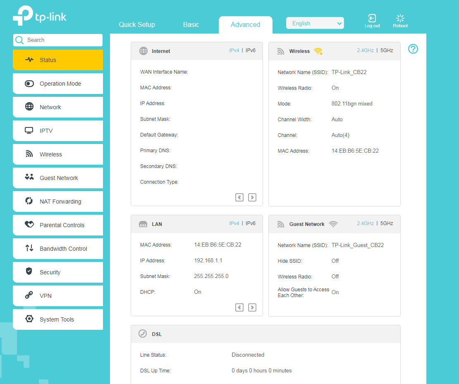459x384 pixels.
Task: Click the Security shield icon
Action: tap(29, 271)
